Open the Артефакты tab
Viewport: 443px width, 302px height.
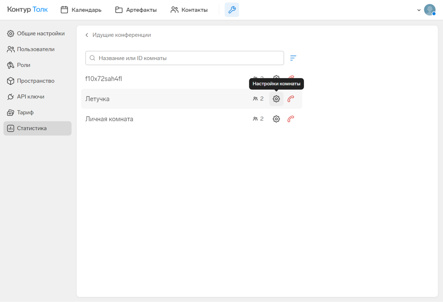point(136,10)
